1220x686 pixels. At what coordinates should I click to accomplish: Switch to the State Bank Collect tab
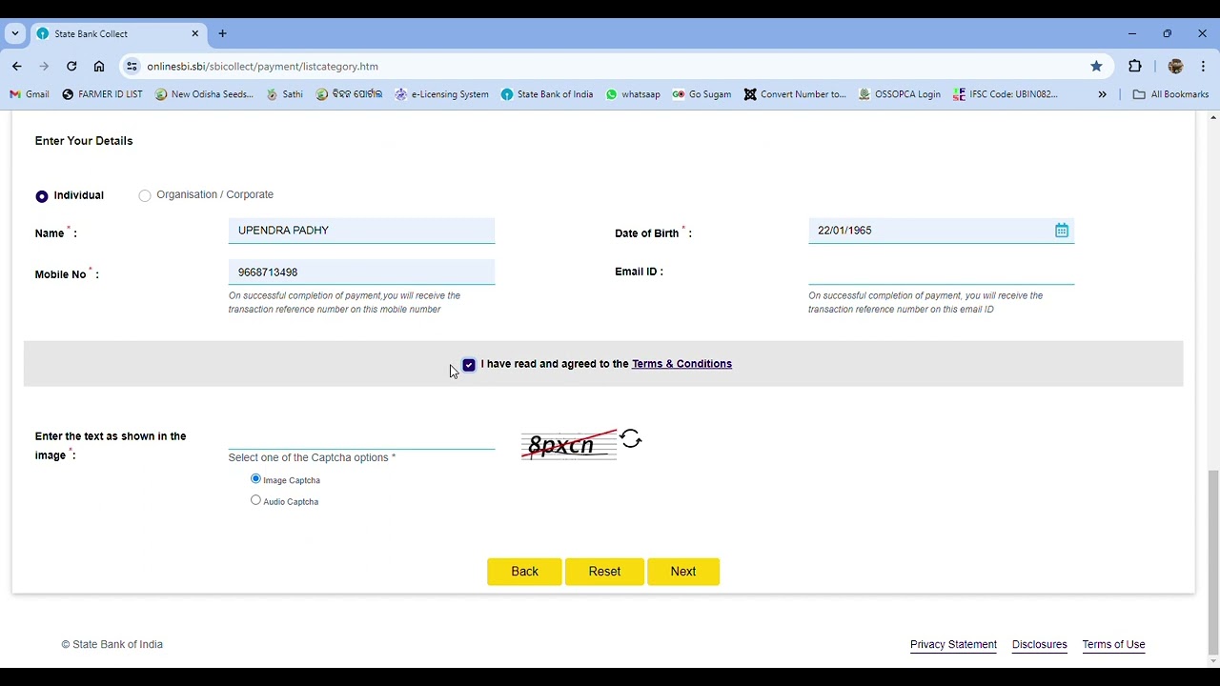pyautogui.click(x=118, y=33)
